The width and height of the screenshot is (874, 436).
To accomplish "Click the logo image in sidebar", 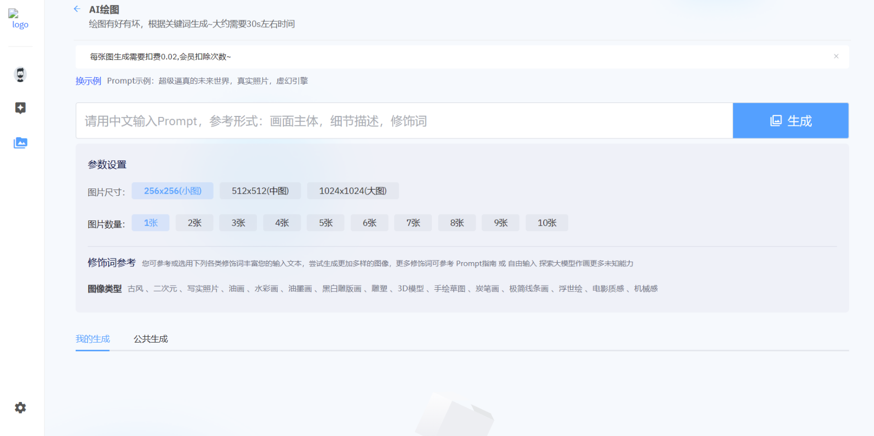I will click(x=20, y=19).
